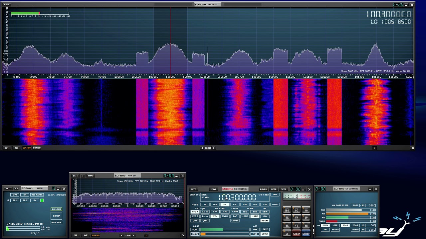Click the green RX status indicator square
This screenshot has width=426, height=239.
(x=42, y=200)
